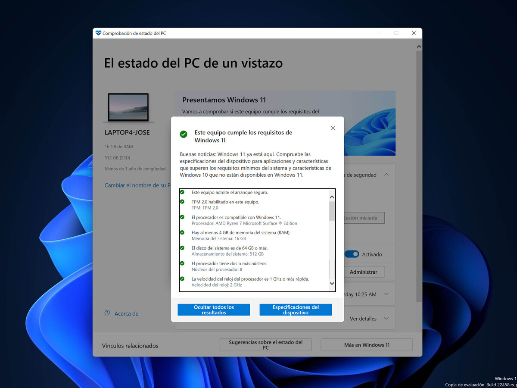
Task: Click the check icon for processor cores
Action: [x=182, y=263]
